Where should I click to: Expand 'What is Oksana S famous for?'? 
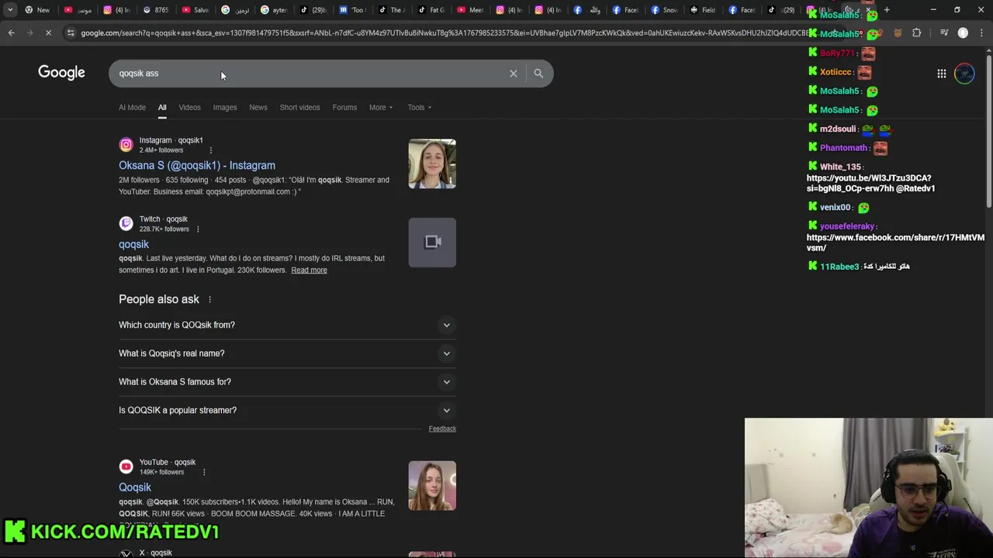click(x=287, y=382)
